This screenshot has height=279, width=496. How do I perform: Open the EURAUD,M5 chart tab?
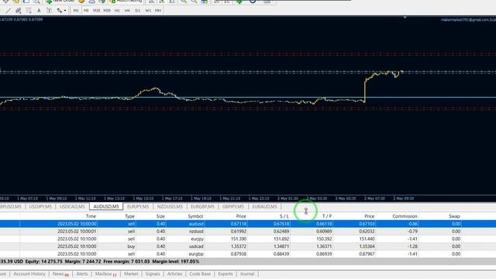click(x=264, y=207)
